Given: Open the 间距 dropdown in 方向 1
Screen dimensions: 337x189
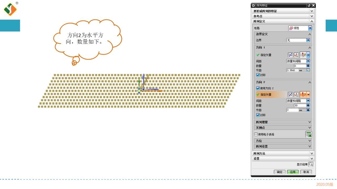Looking at the screenshot, I should pyautogui.click(x=298, y=61).
